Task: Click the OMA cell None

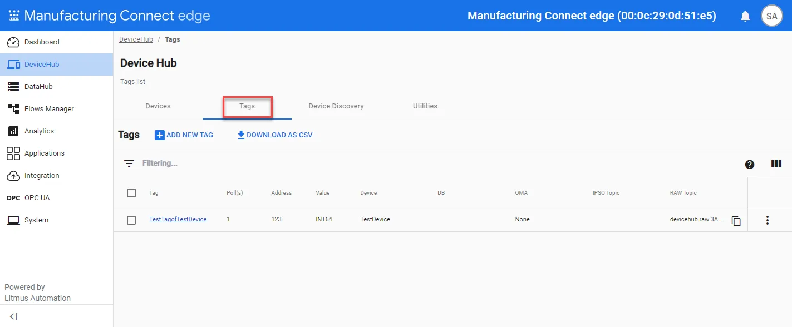Action: click(522, 220)
